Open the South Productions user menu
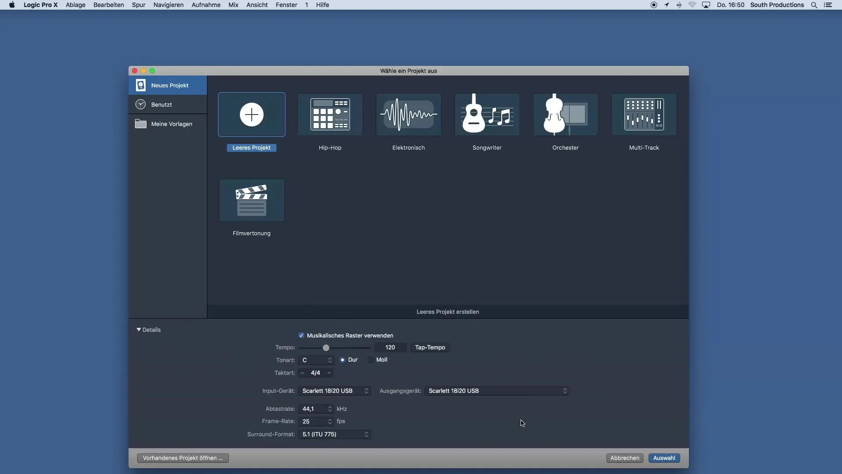This screenshot has width=842, height=474. 777,5
